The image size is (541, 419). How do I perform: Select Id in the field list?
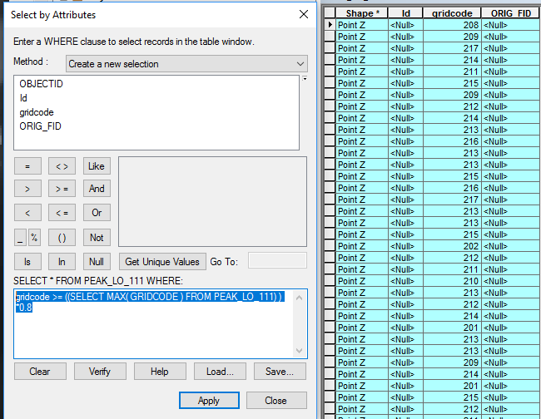point(23,98)
